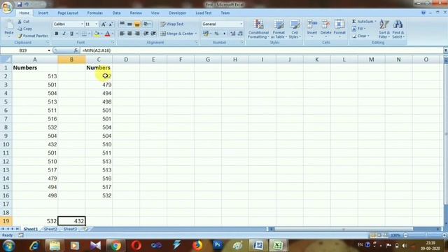448x252 pixels.
Task: Open Review ribbon tab
Action: point(136,13)
